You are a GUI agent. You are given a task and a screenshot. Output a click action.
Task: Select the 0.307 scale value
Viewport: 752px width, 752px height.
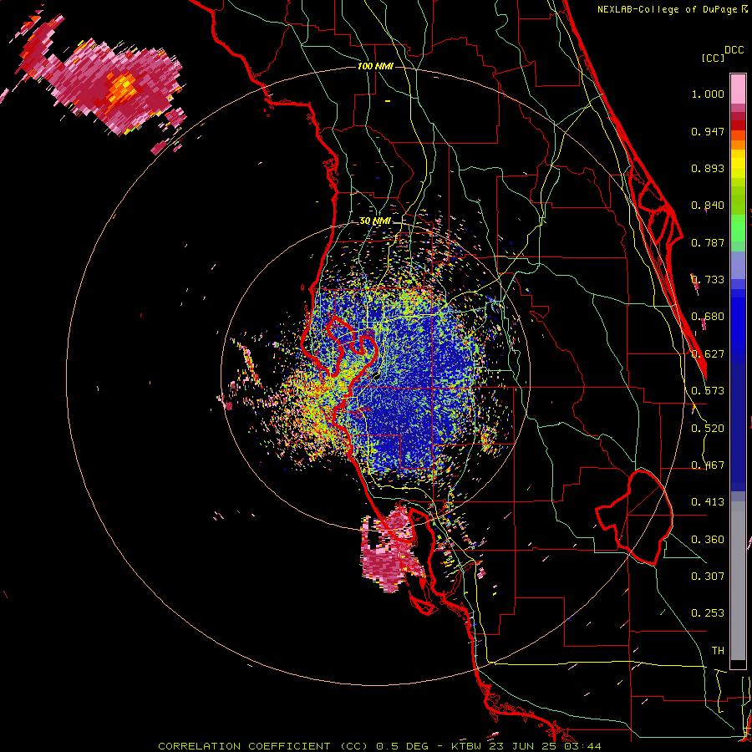point(708,576)
